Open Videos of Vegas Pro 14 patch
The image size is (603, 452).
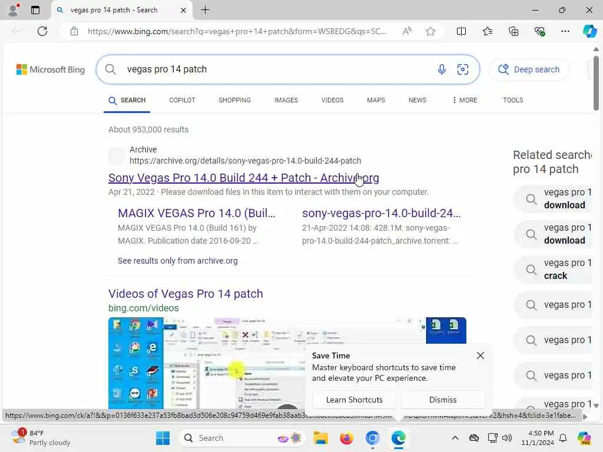click(185, 294)
